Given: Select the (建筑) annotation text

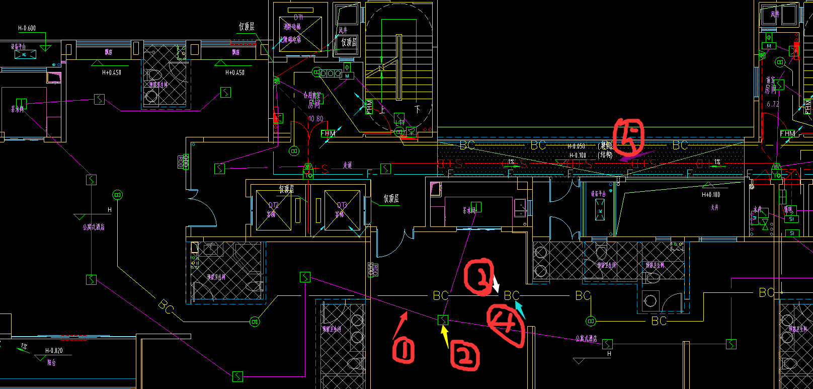Looking at the screenshot, I should pyautogui.click(x=605, y=146).
